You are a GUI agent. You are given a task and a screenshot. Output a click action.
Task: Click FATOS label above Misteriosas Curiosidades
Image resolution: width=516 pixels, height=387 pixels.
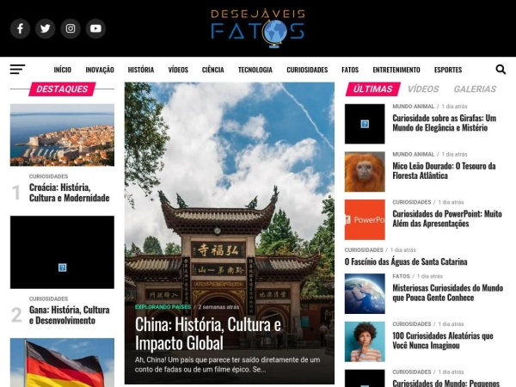click(x=401, y=276)
